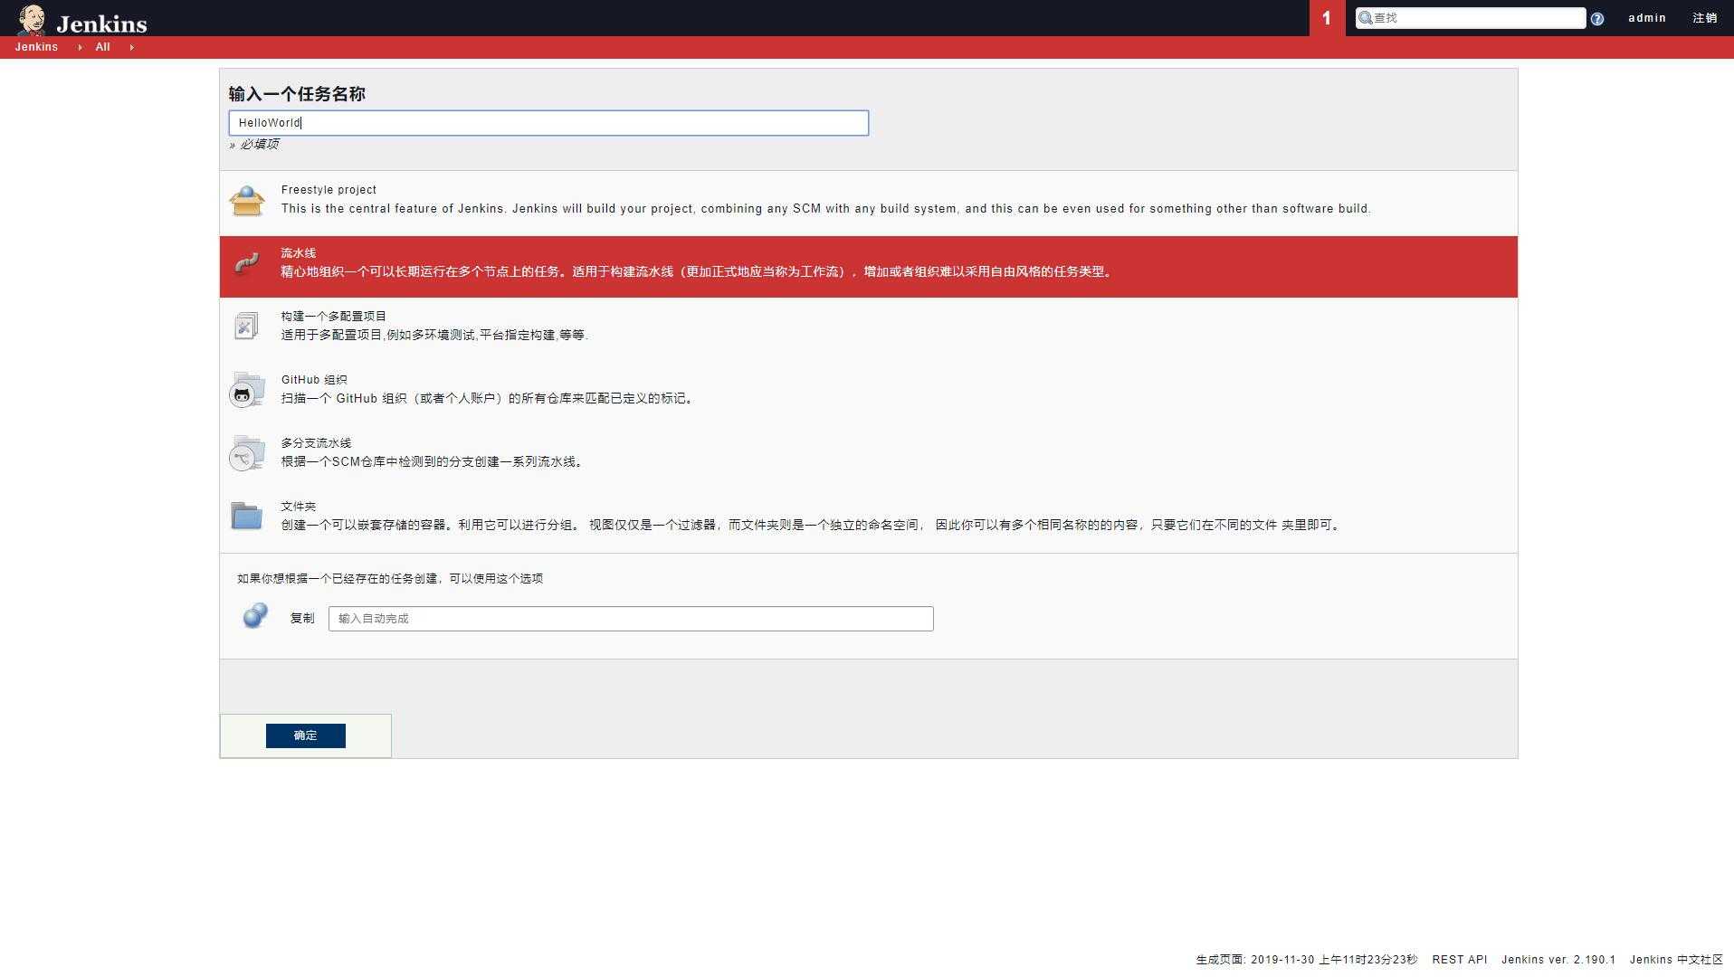Expand the arrow after Jenkins breadcrumb

pos(80,47)
